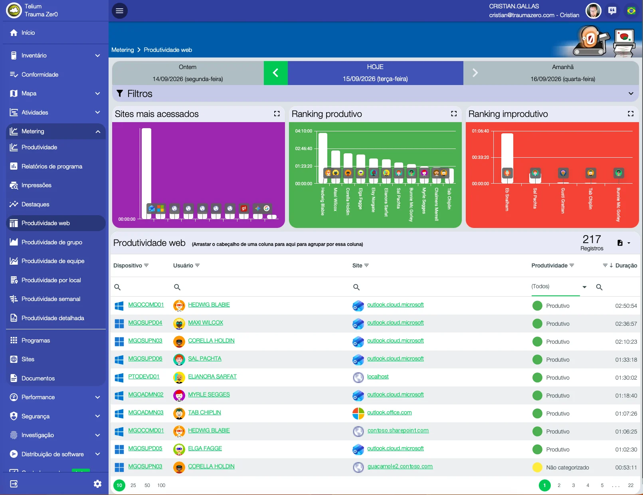Go to previous day with green arrow

[275, 73]
